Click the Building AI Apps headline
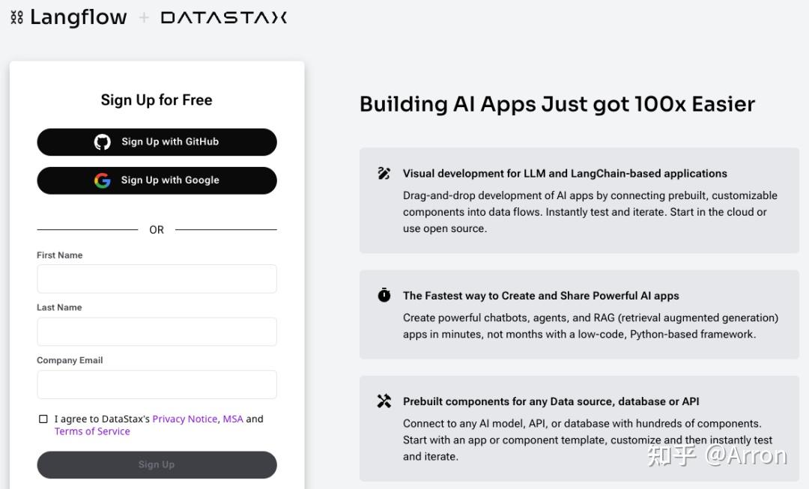809x489 pixels. click(557, 104)
